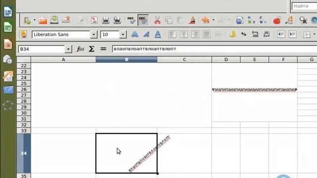Increase indent icon
This screenshot has height=178, width=317.
click(x=293, y=34)
